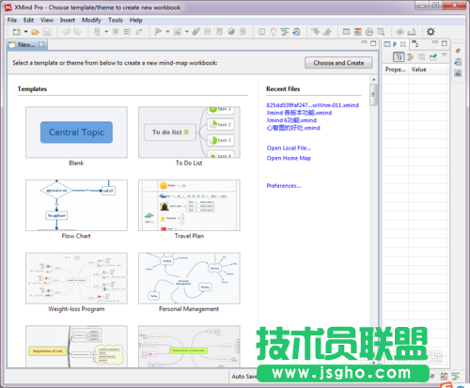Click the attachment paperclip toolbar icon
470x388 pixels.
(x=196, y=32)
